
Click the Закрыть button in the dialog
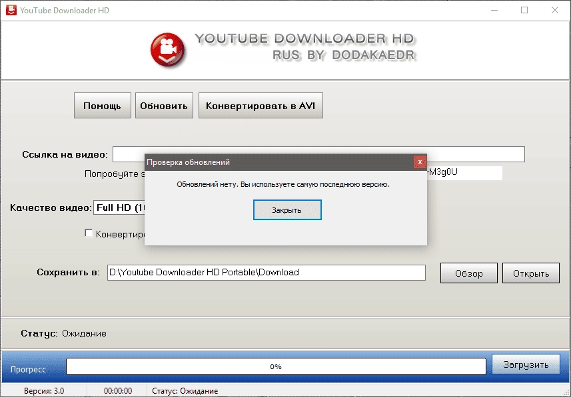pos(287,209)
